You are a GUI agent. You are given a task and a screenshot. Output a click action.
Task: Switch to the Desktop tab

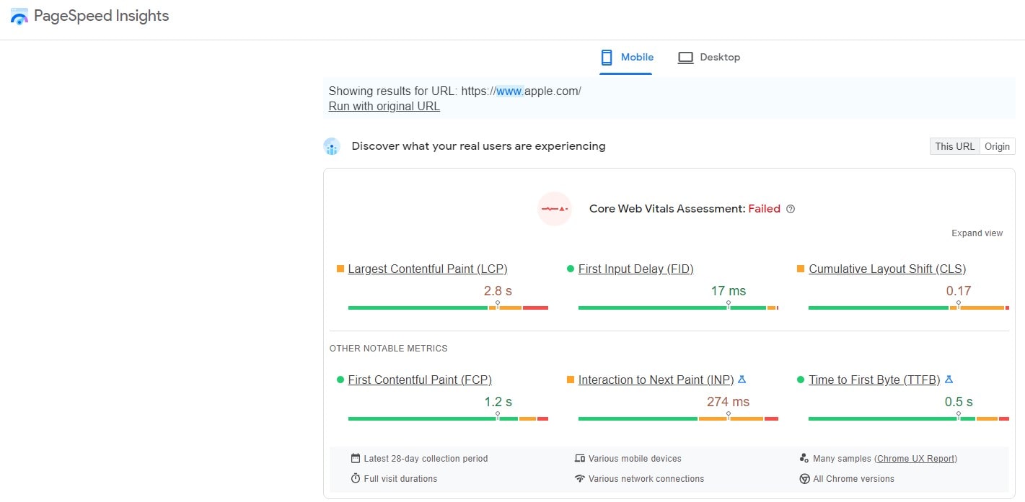pos(718,57)
